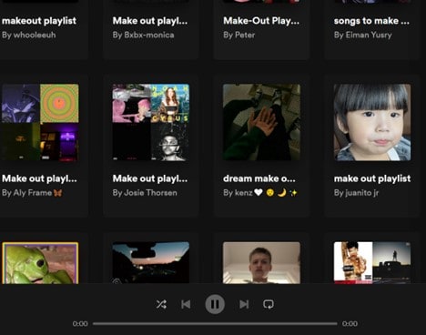426x335 pixels.
Task: Skip to previous track
Action: point(186,304)
